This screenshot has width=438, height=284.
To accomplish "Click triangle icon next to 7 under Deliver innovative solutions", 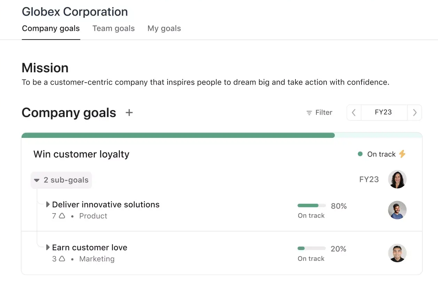I will tap(62, 216).
